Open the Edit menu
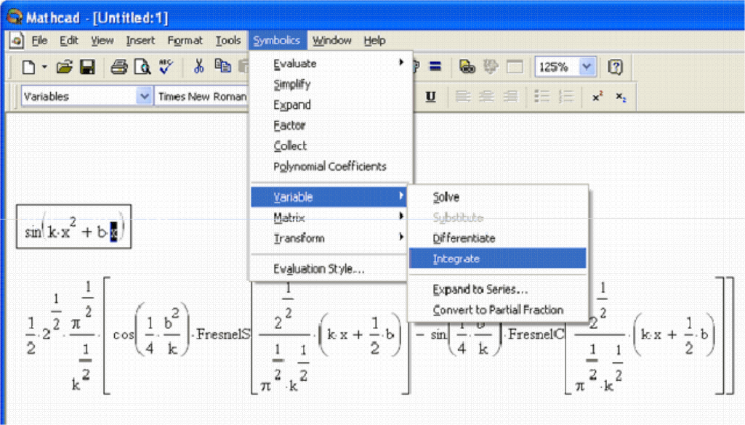745x425 pixels. point(69,41)
